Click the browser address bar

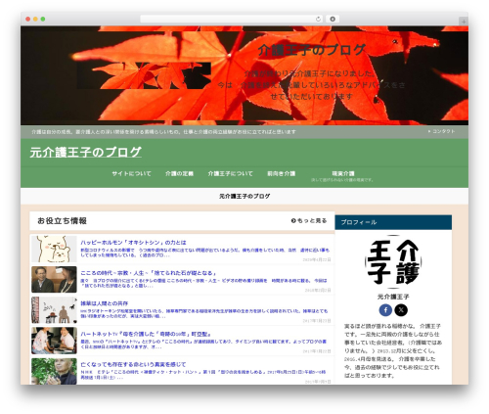click(231, 19)
